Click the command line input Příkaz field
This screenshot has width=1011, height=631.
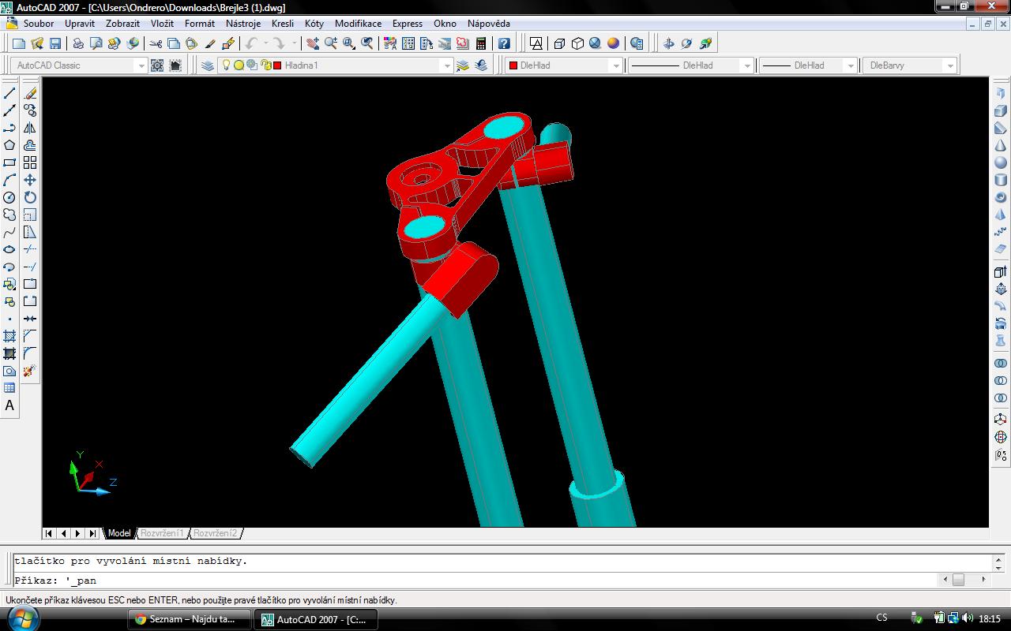pyautogui.click(x=474, y=580)
